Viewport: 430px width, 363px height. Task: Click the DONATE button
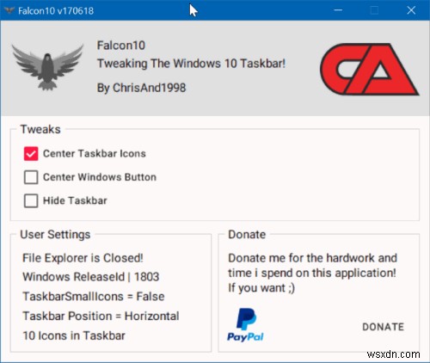coord(383,327)
